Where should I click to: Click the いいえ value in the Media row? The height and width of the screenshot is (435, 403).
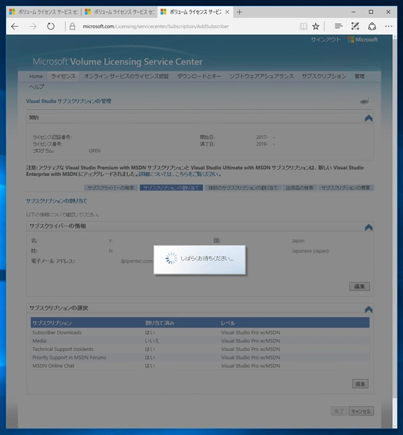click(152, 340)
